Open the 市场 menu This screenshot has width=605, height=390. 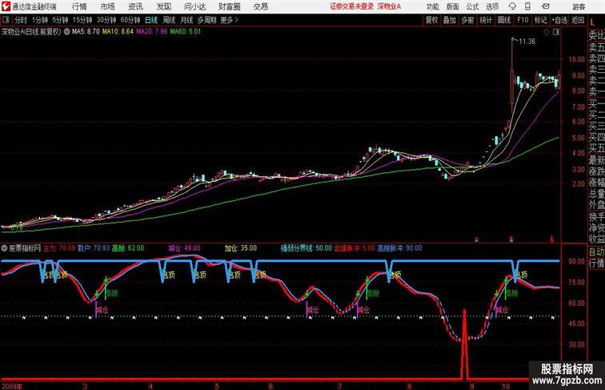pos(108,6)
